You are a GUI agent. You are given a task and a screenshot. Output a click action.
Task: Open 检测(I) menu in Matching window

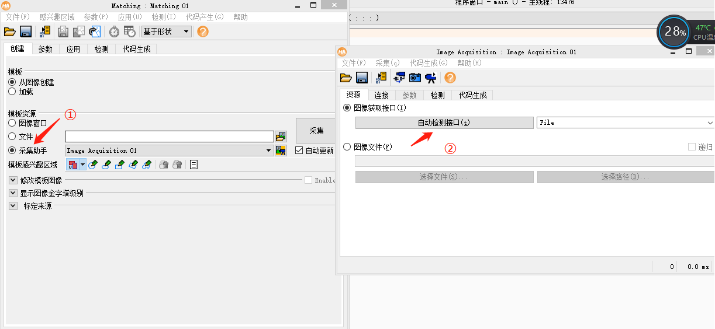pos(164,17)
